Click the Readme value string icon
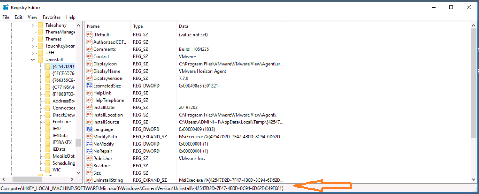Screen dimensions: 479x194 coord(90,166)
